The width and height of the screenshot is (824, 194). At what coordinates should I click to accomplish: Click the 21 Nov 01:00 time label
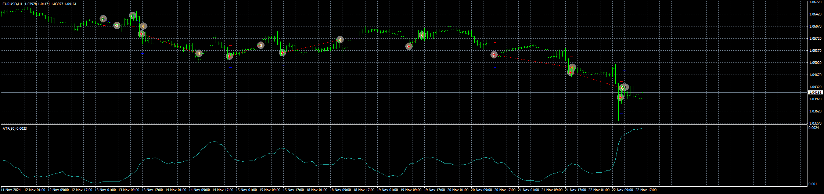(528, 190)
